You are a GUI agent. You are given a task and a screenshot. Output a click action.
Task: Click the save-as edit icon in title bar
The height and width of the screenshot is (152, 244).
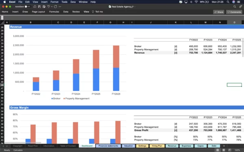[44, 6]
